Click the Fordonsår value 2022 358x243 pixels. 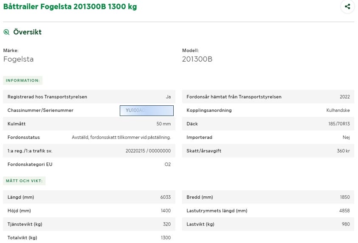coord(344,97)
